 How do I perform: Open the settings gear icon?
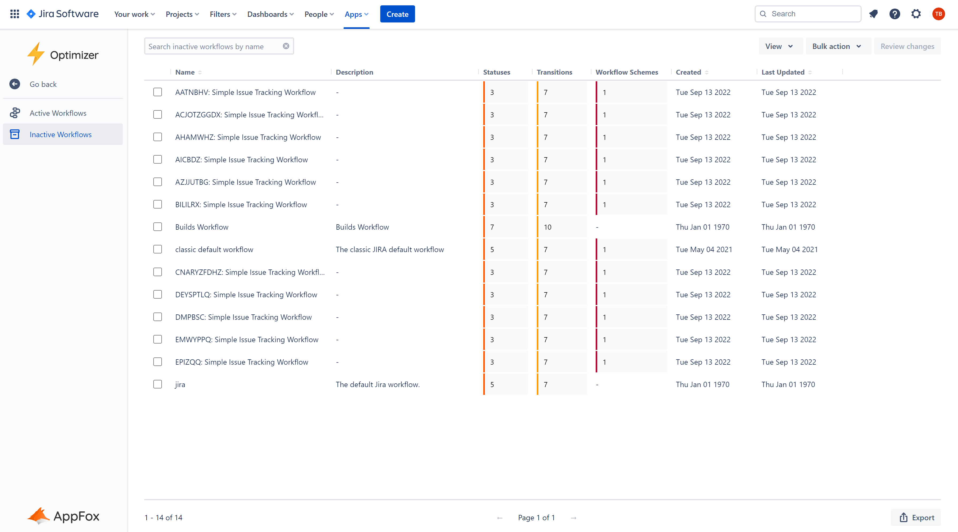click(916, 14)
